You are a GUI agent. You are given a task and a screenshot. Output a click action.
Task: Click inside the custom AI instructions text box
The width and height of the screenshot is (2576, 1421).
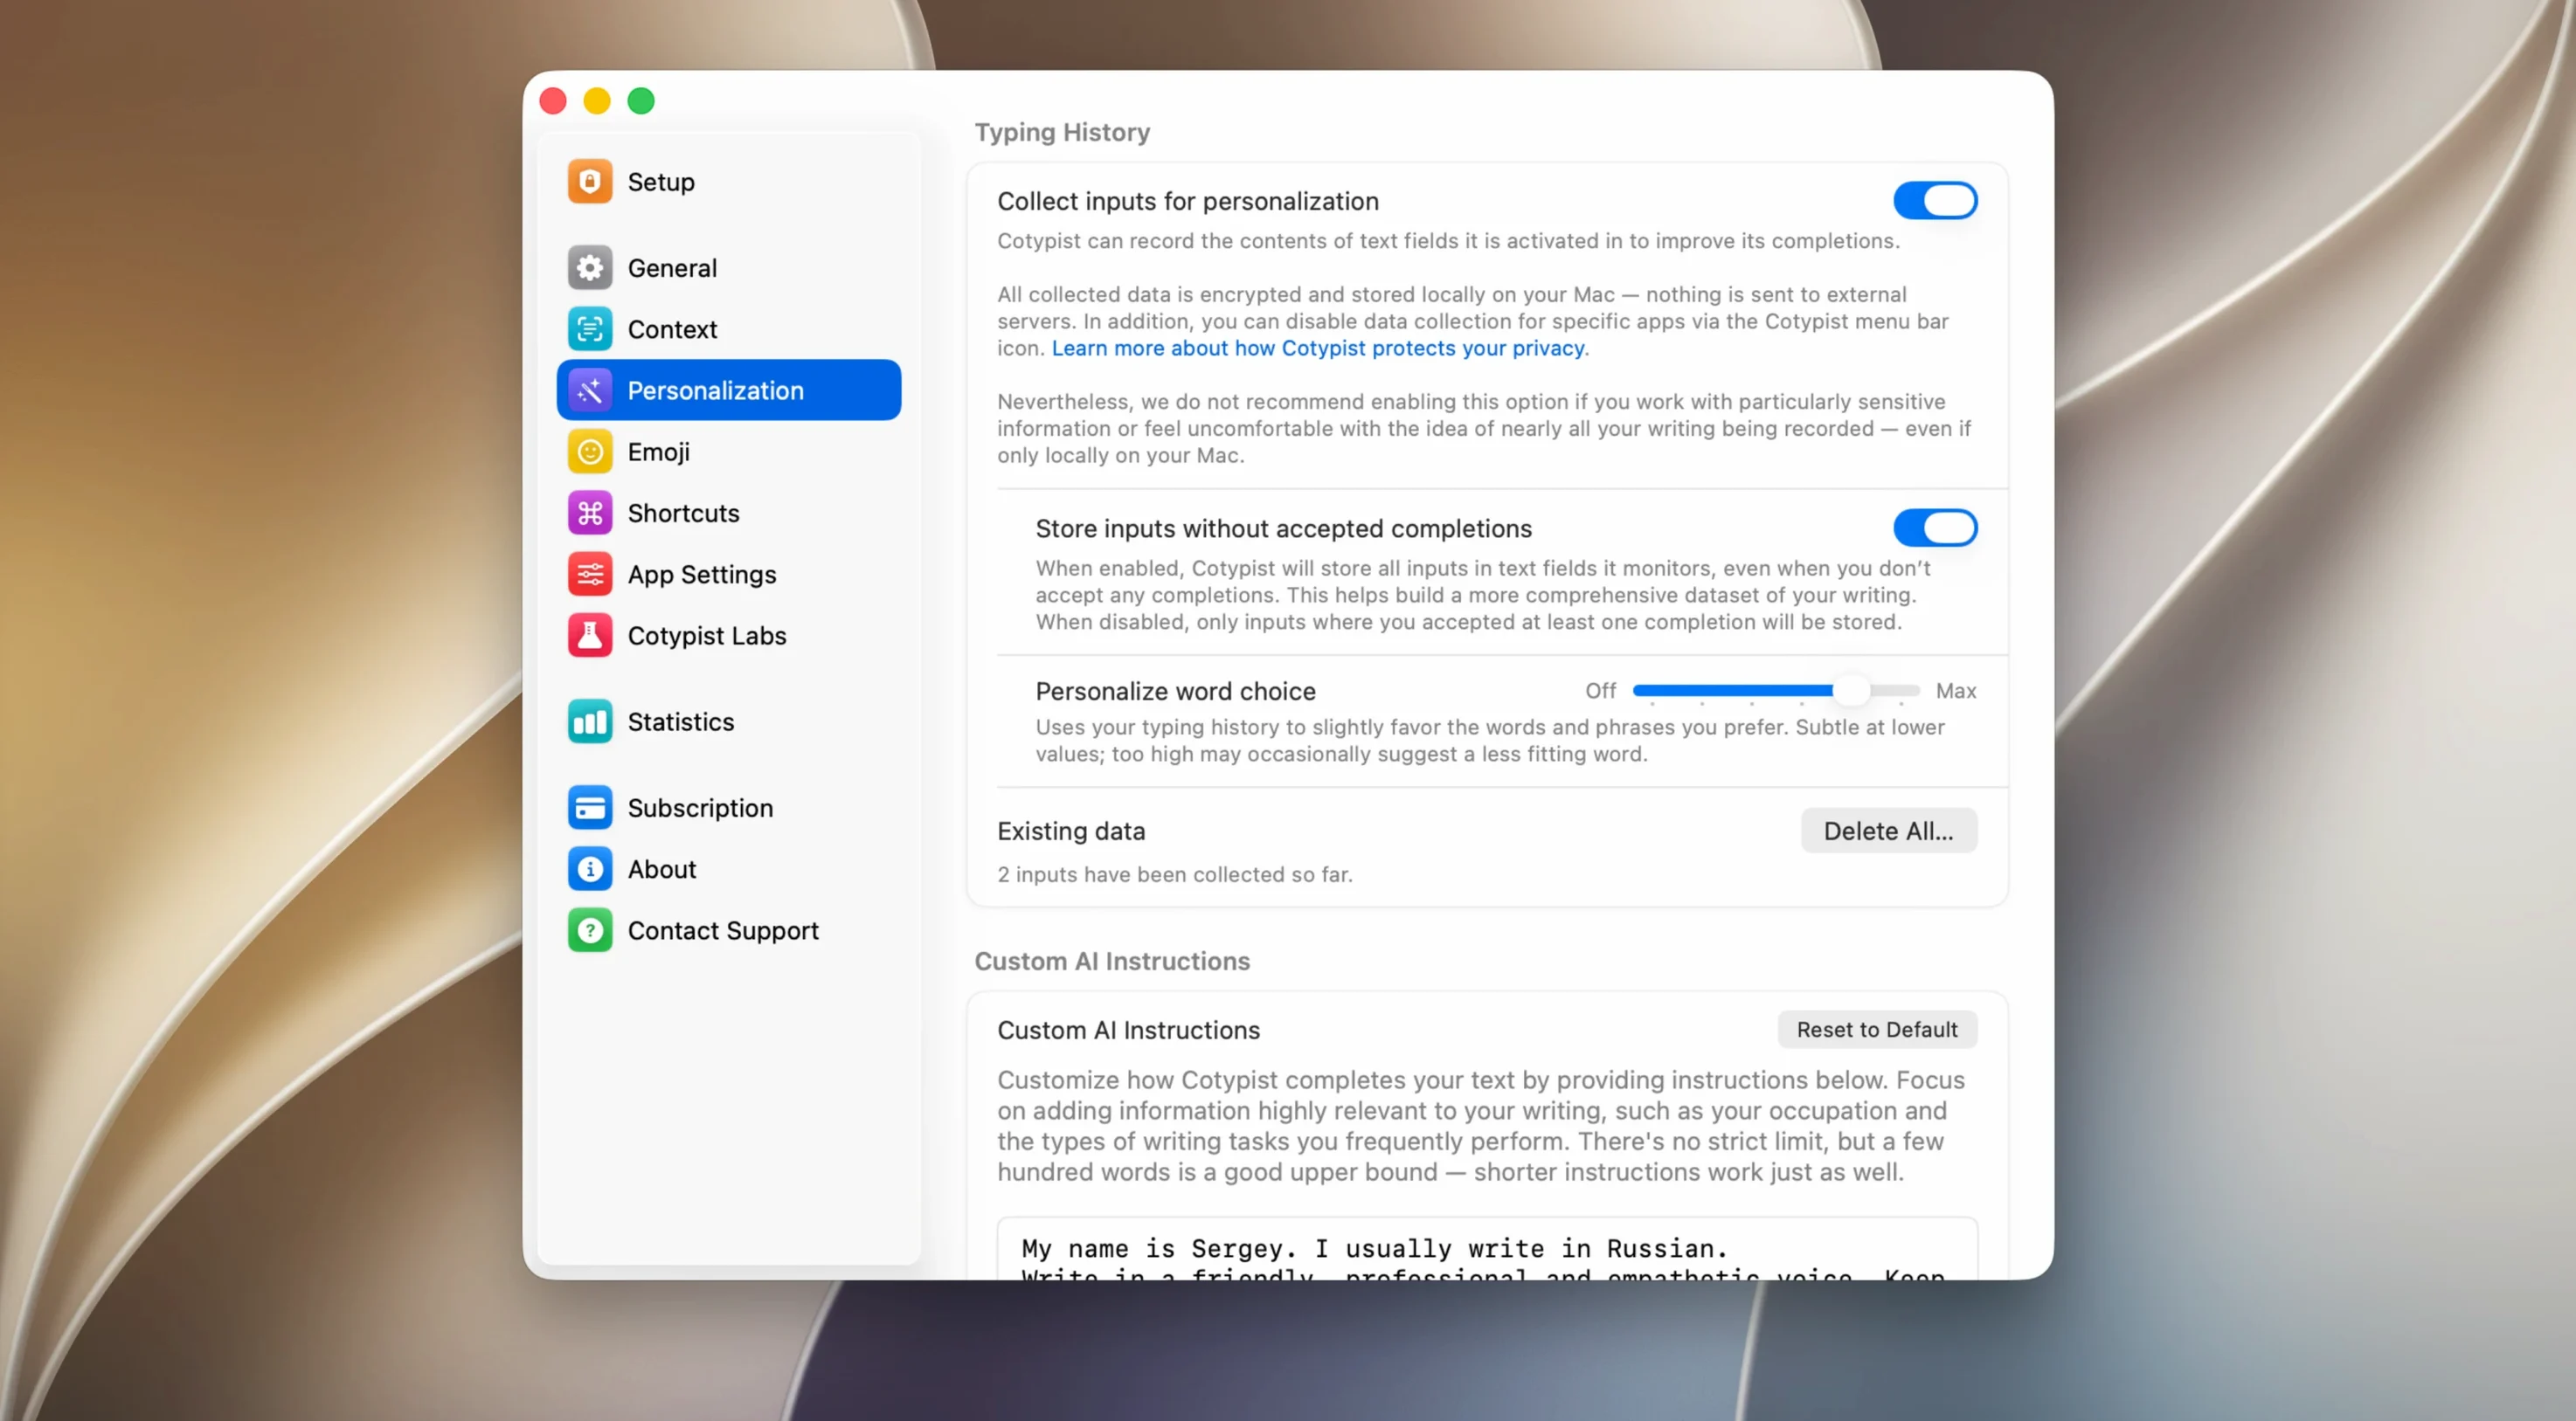click(x=1487, y=1248)
